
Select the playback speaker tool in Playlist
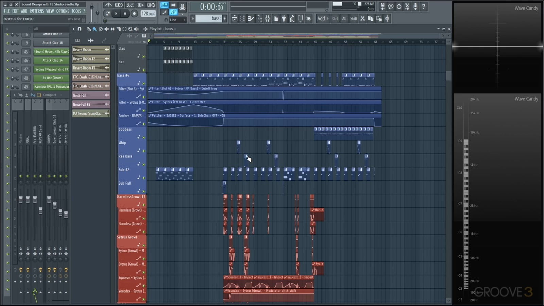coord(136,29)
